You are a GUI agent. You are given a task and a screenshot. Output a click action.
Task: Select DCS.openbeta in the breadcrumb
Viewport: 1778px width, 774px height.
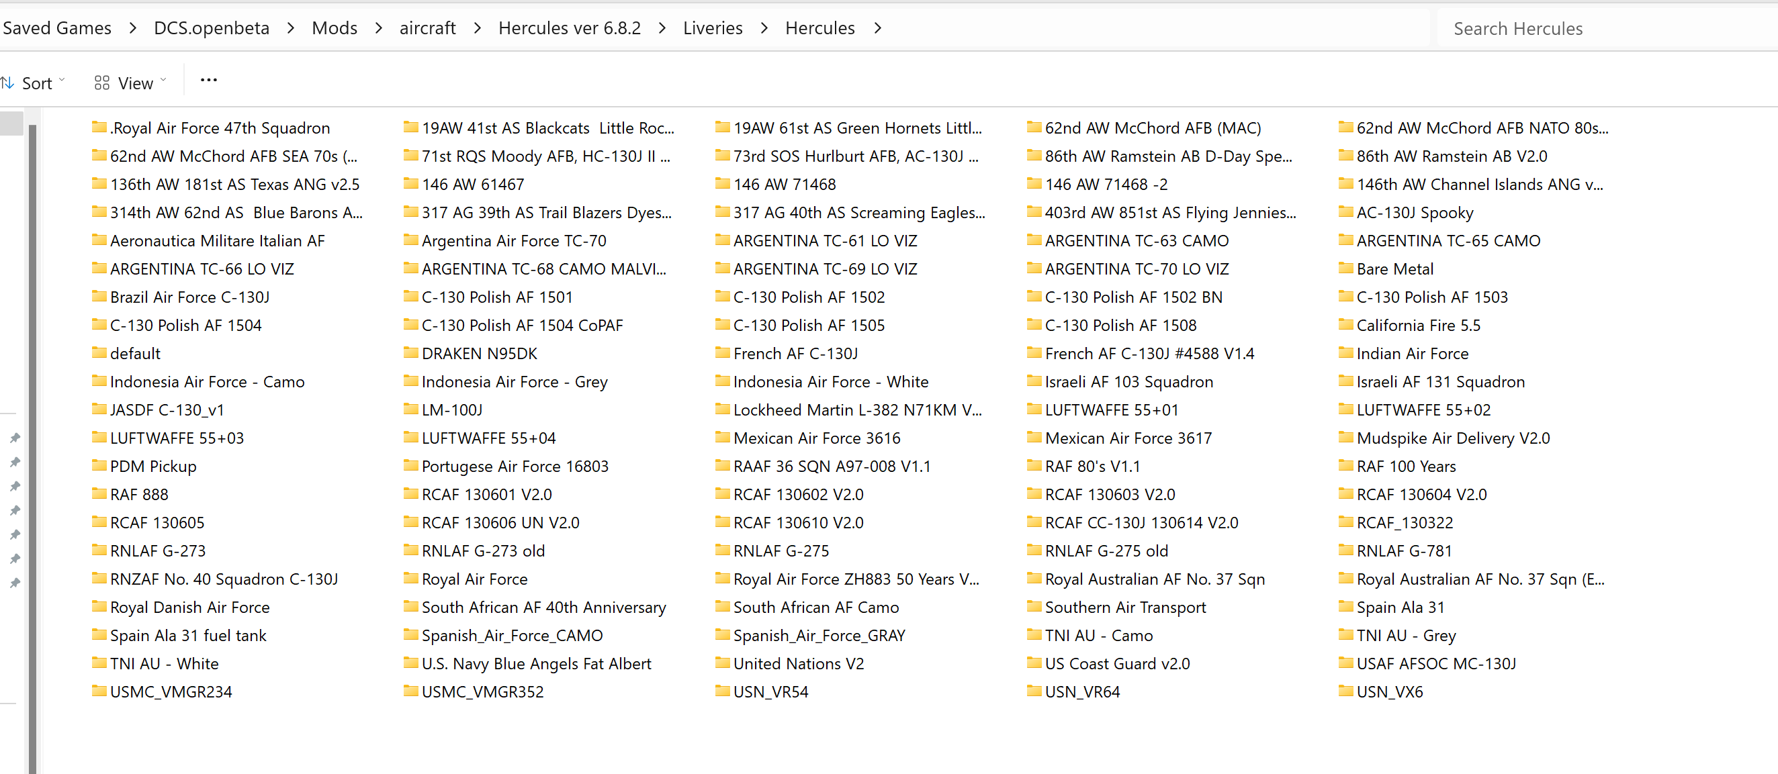(211, 28)
